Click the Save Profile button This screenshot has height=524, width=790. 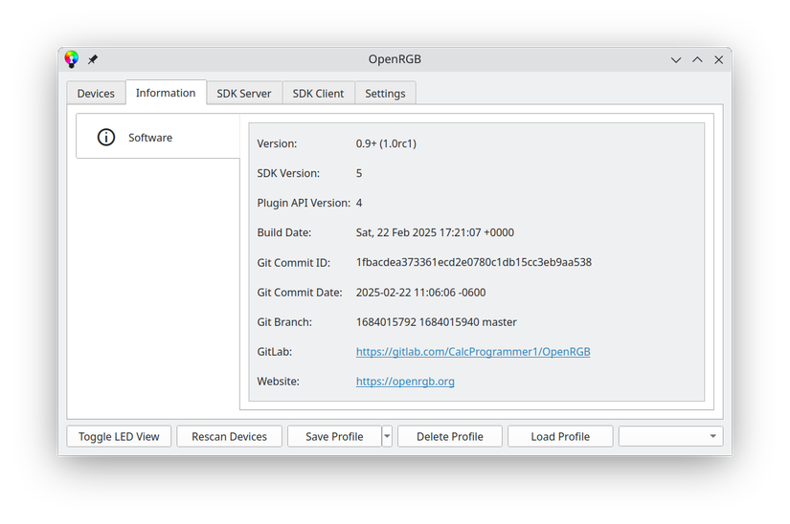pyautogui.click(x=334, y=436)
